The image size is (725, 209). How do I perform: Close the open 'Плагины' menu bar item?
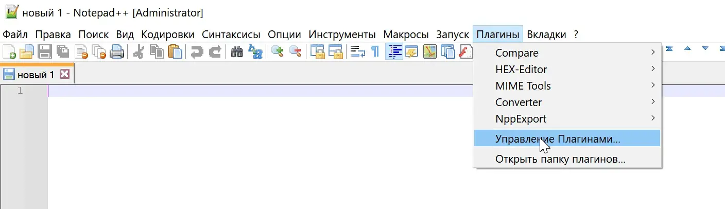click(498, 34)
